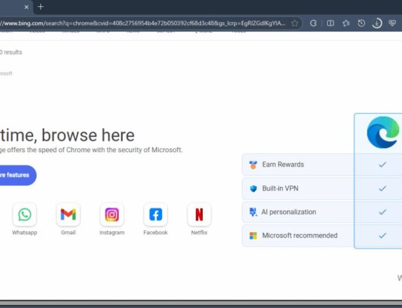This screenshot has width=402, height=308.
Task: Select the AI personalization row
Action: (322, 212)
